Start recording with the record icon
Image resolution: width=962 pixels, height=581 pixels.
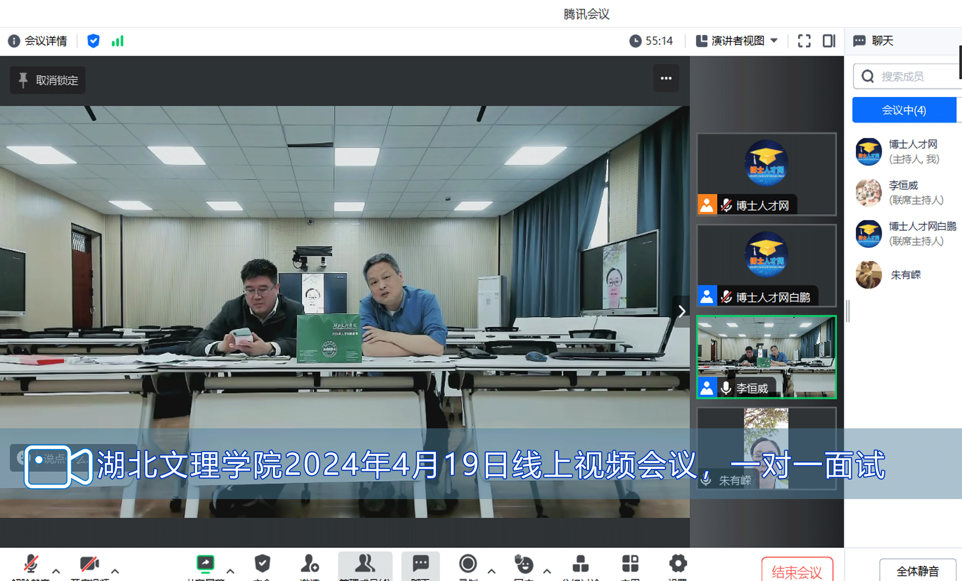coord(468,564)
